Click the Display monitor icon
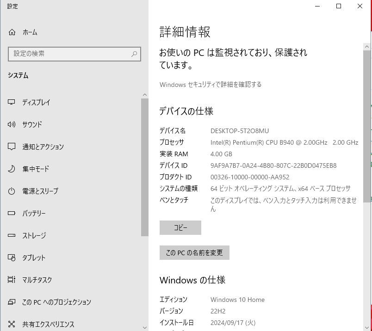 [12, 102]
